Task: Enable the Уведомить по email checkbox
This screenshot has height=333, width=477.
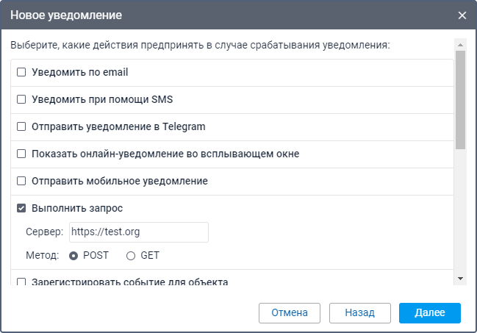Action: coord(21,72)
